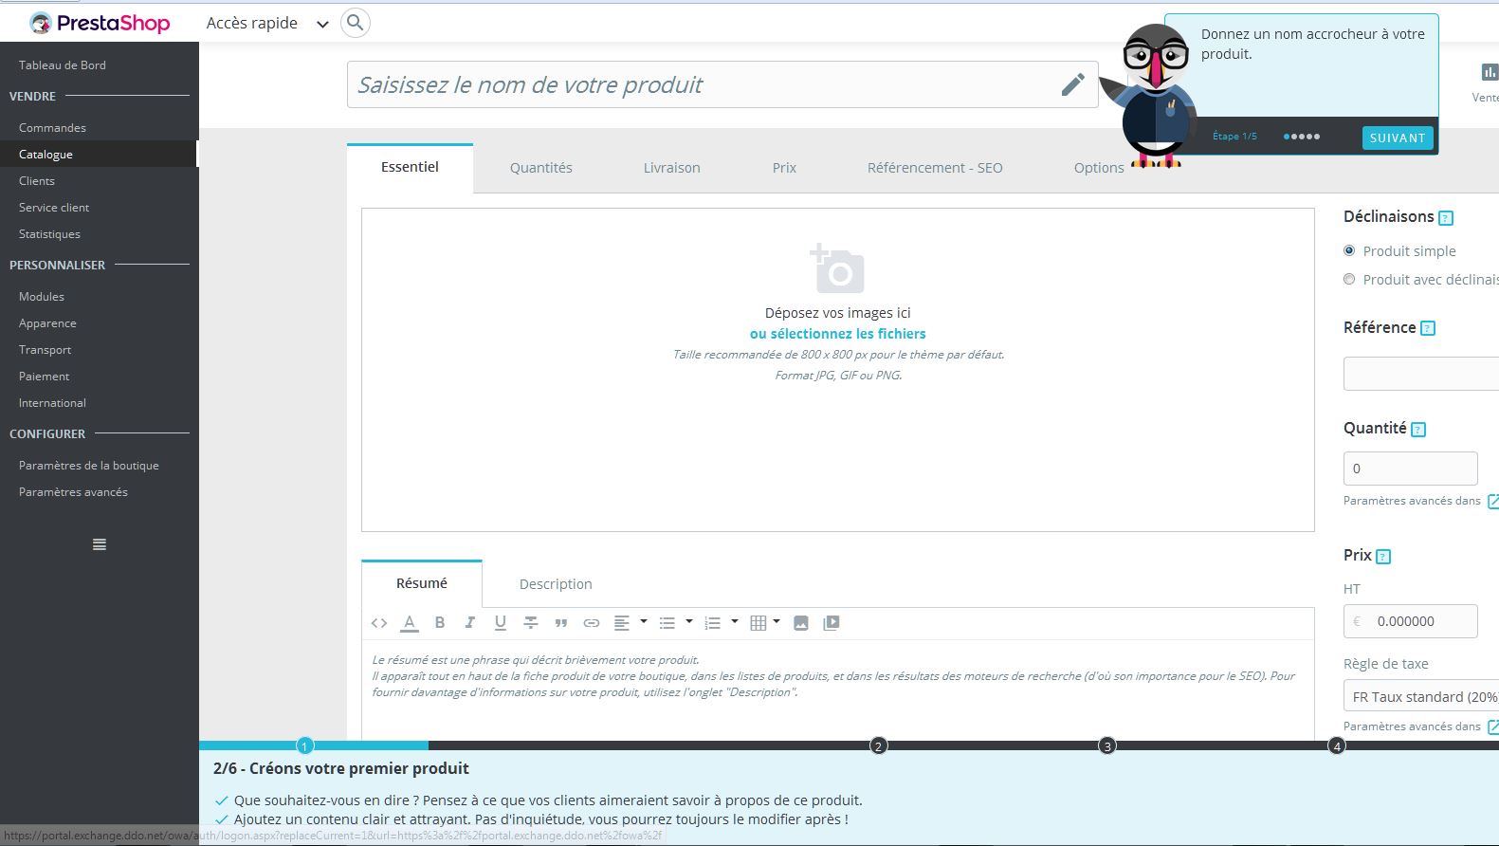
Task: Open Catalogue in the sidebar
Action: point(46,155)
